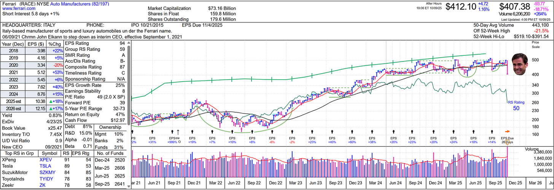
Task: Click the arrow marker above EPS +60%
Action: pos(352,131)
